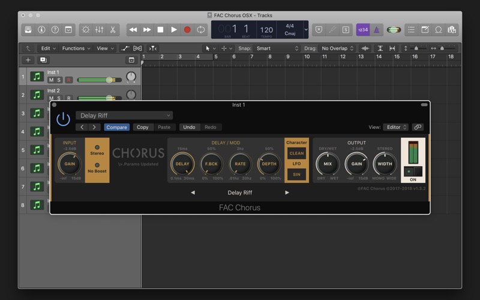Open the Drag No Overlap dropdown

pyautogui.click(x=337, y=49)
